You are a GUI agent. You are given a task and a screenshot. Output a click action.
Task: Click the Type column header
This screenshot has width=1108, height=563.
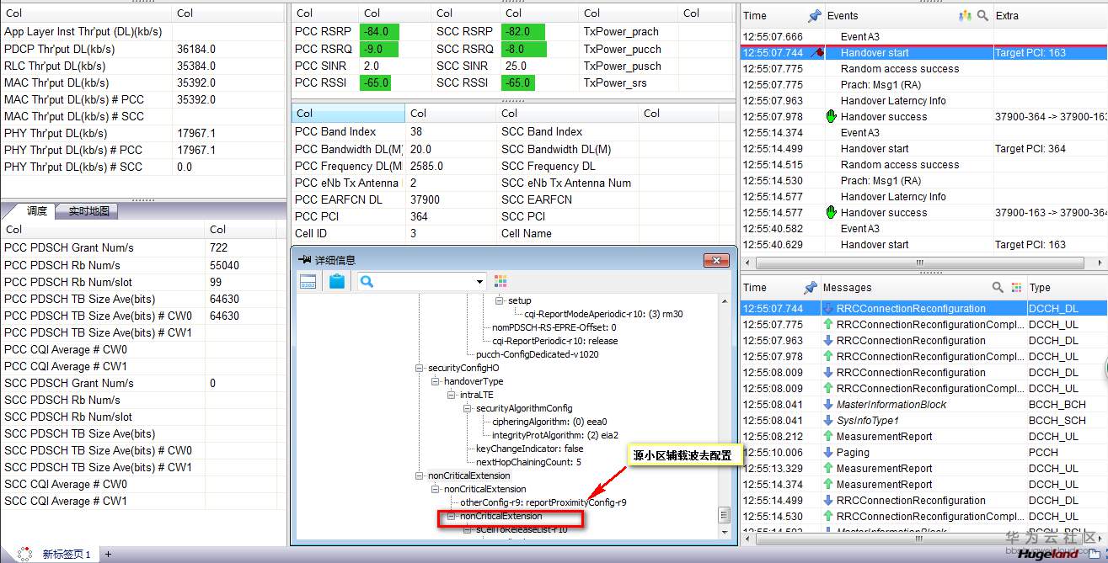1040,287
